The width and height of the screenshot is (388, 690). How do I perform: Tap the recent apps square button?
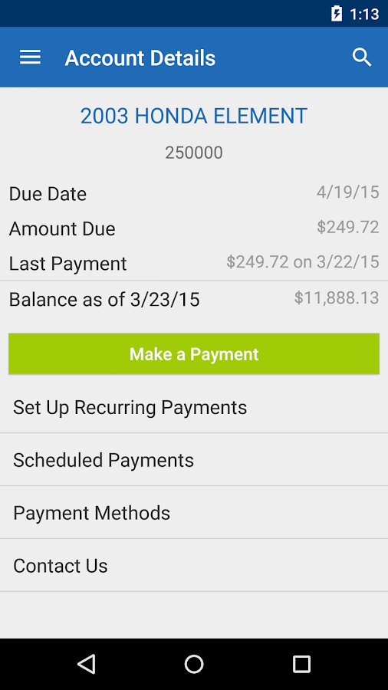pyautogui.click(x=301, y=664)
